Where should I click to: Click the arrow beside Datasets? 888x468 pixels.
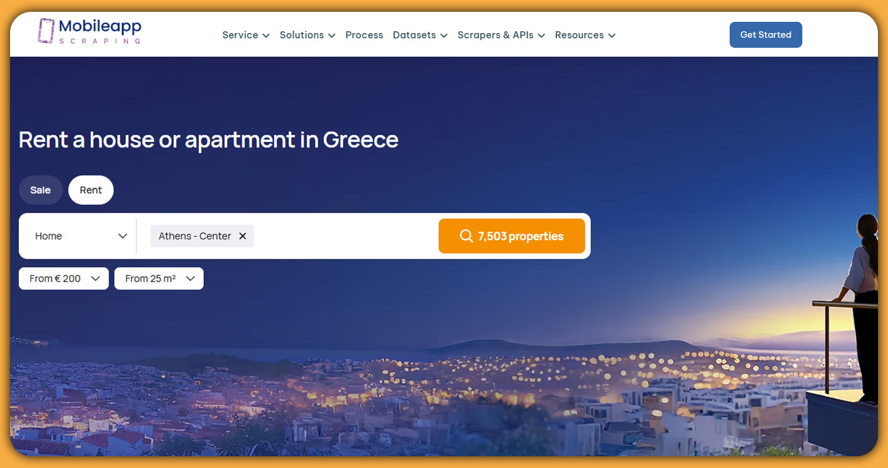click(x=444, y=35)
